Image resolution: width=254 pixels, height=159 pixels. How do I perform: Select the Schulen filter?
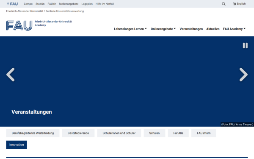click(155, 133)
